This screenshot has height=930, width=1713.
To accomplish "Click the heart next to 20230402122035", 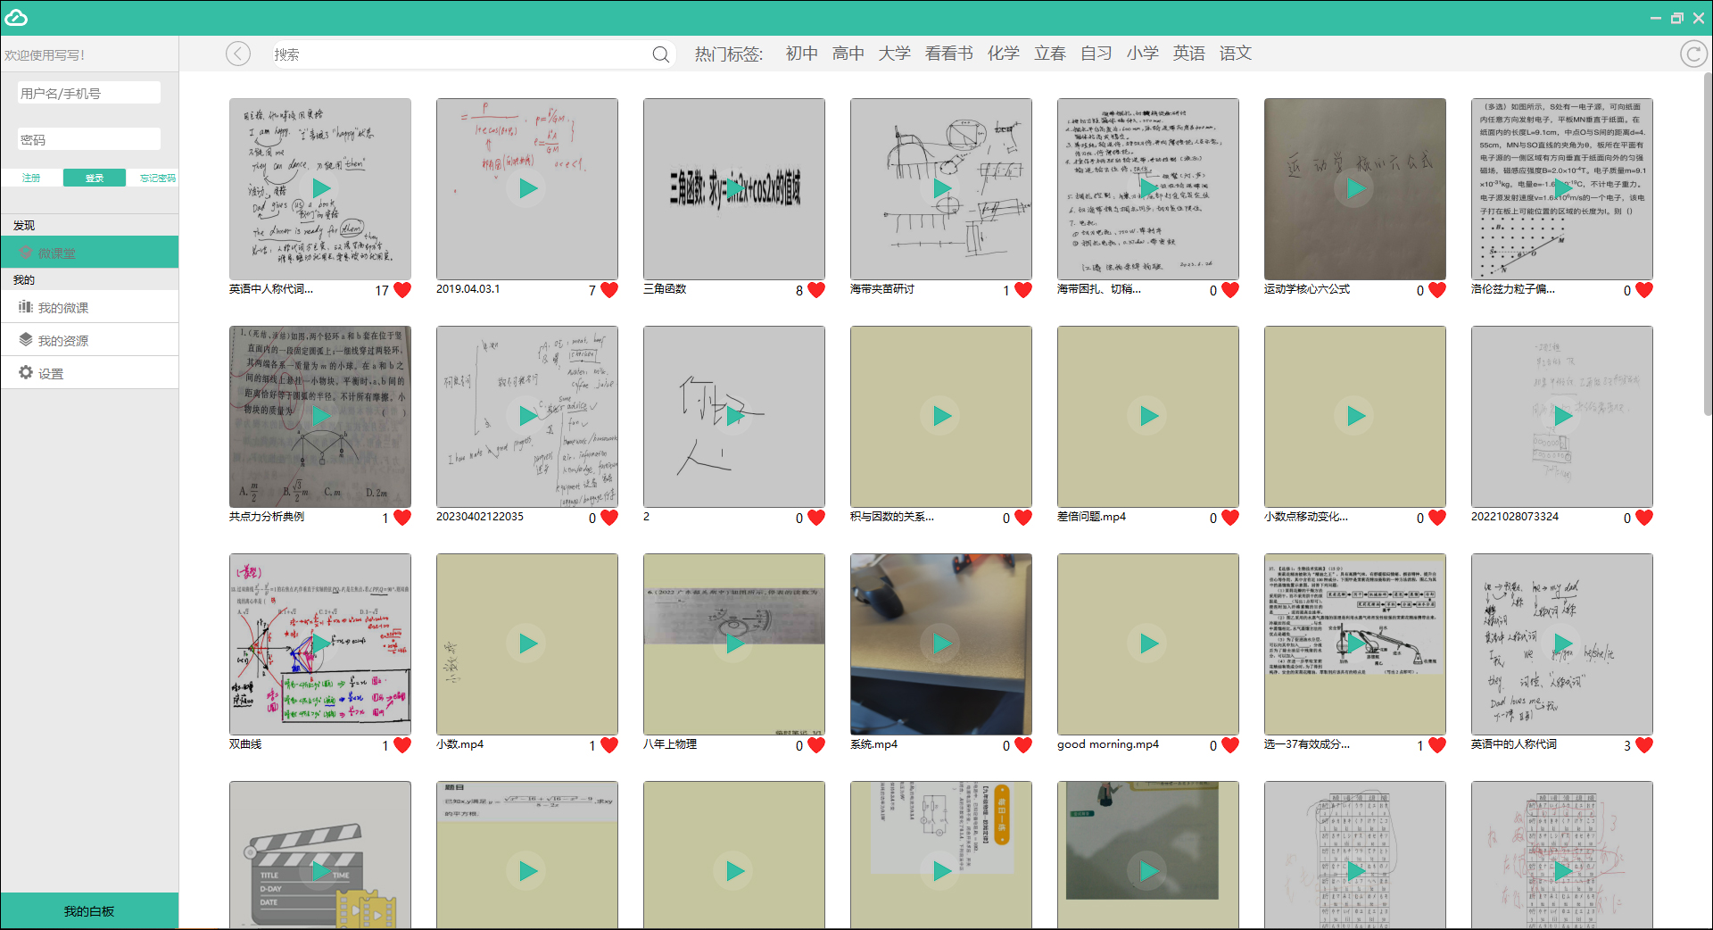I will pyautogui.click(x=609, y=518).
